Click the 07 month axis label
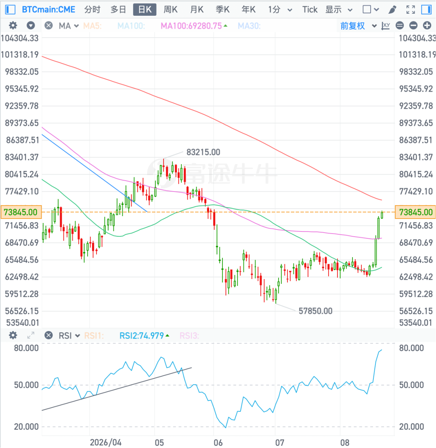 [x=279, y=443]
